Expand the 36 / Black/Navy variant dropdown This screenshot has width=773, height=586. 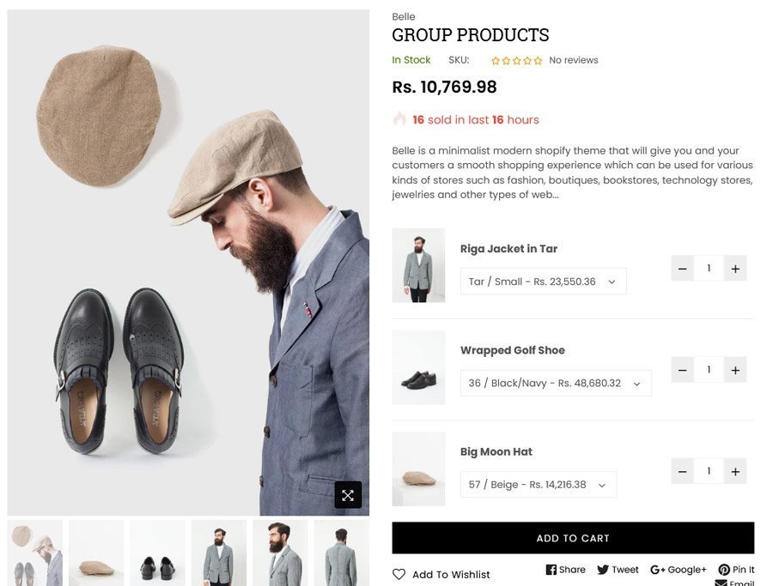[556, 384]
